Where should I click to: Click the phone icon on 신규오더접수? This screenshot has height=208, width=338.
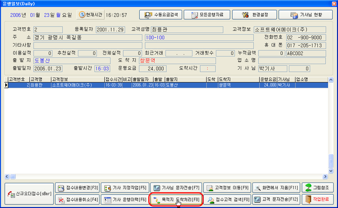11,194
